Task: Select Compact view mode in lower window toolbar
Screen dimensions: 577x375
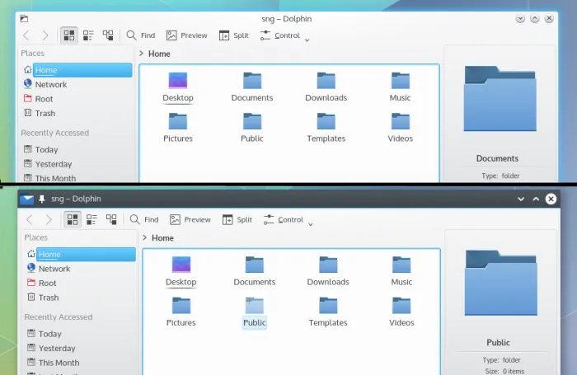Action: [91, 220]
